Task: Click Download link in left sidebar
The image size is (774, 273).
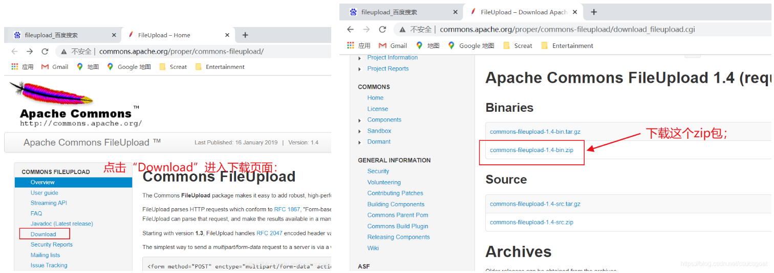Action: point(44,234)
